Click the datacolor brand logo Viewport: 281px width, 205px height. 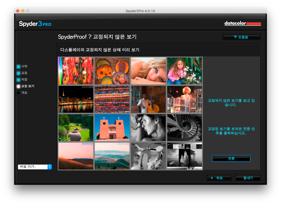coord(242,24)
